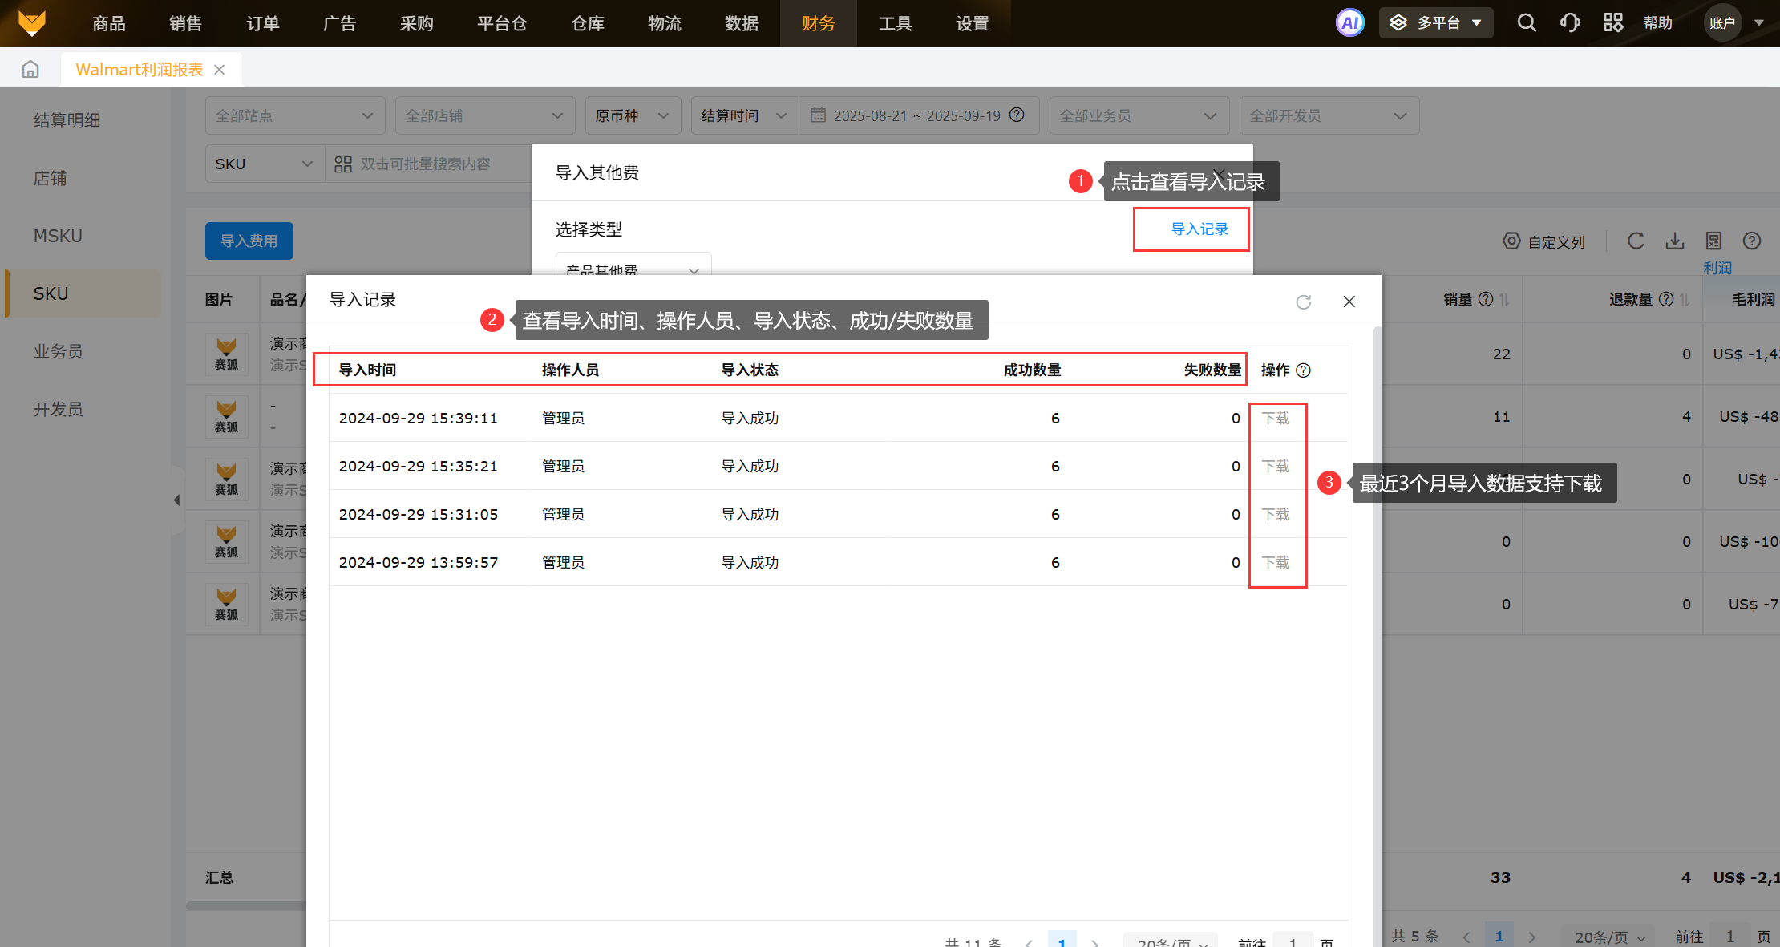Open the 自定义列 column settings

[1544, 241]
